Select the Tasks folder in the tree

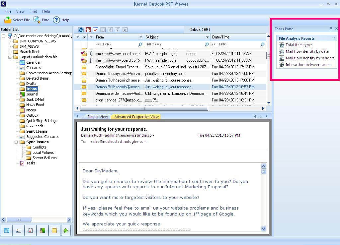point(31,163)
